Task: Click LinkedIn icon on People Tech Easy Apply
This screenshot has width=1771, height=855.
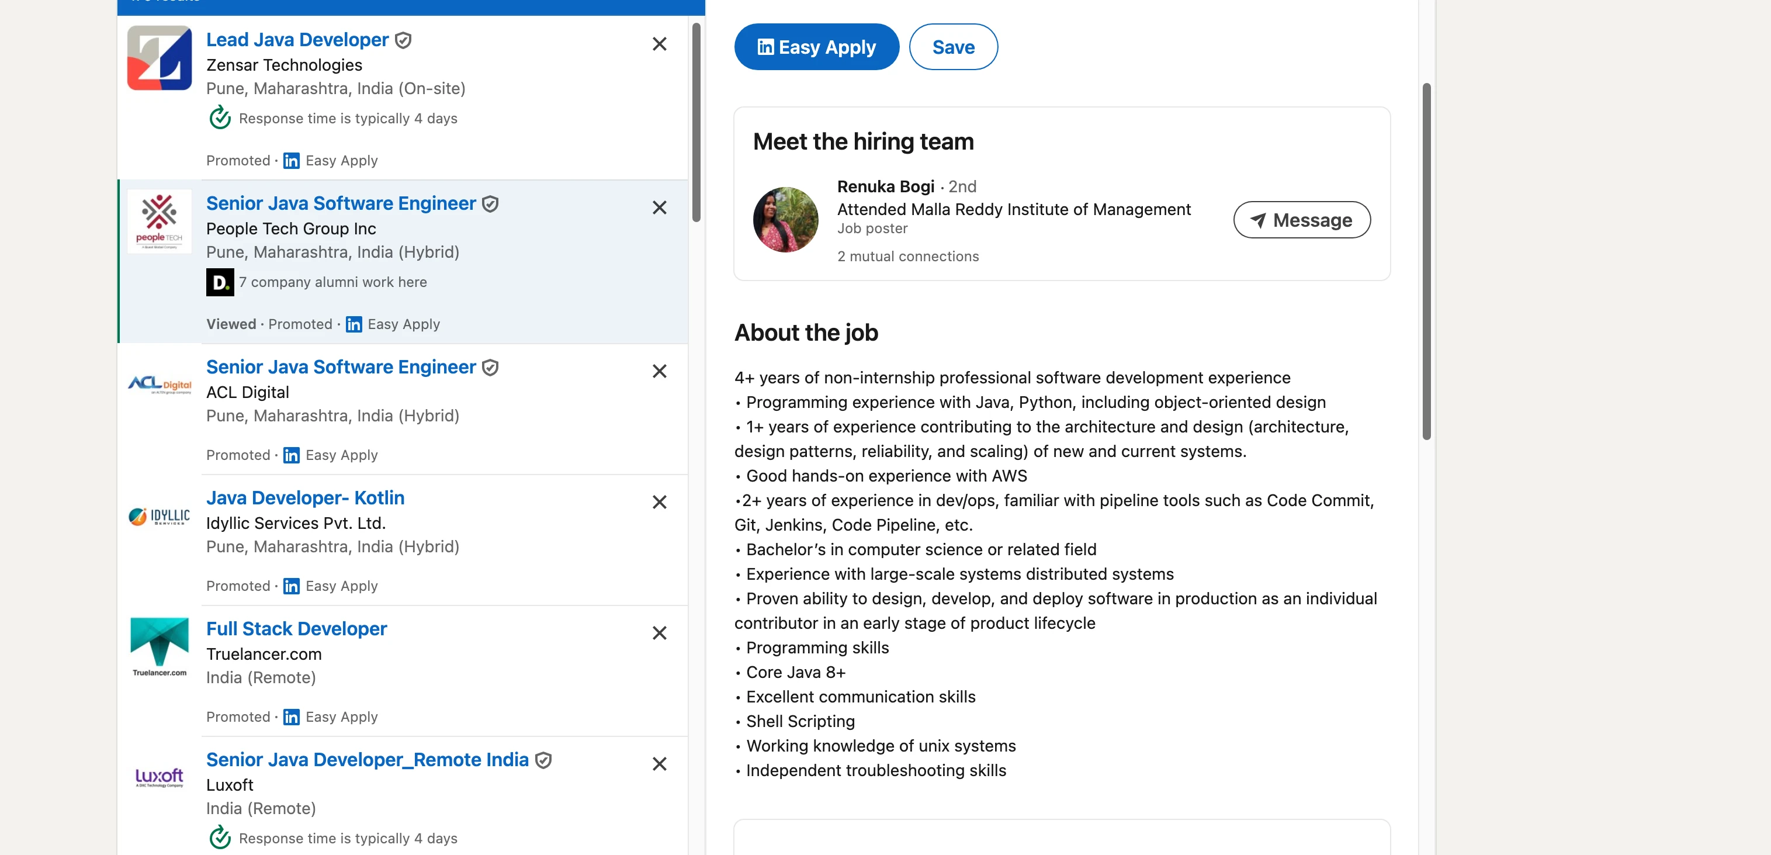Action: click(x=353, y=325)
